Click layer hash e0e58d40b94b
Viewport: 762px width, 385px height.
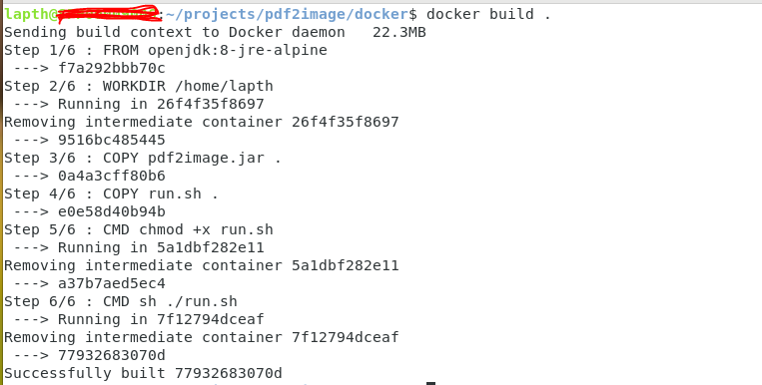pyautogui.click(x=111, y=211)
